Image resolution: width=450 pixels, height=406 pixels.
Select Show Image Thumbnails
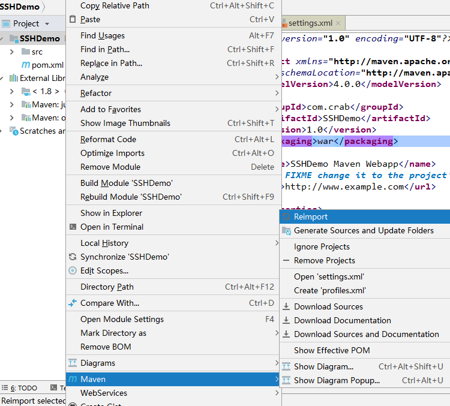172,123
